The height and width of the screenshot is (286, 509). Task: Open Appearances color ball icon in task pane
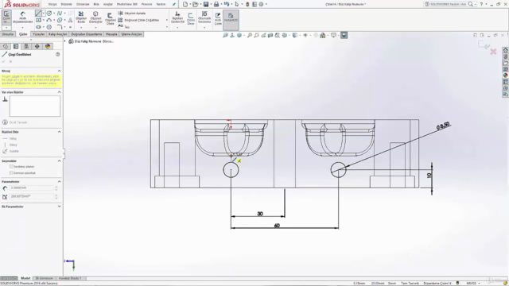click(x=505, y=75)
